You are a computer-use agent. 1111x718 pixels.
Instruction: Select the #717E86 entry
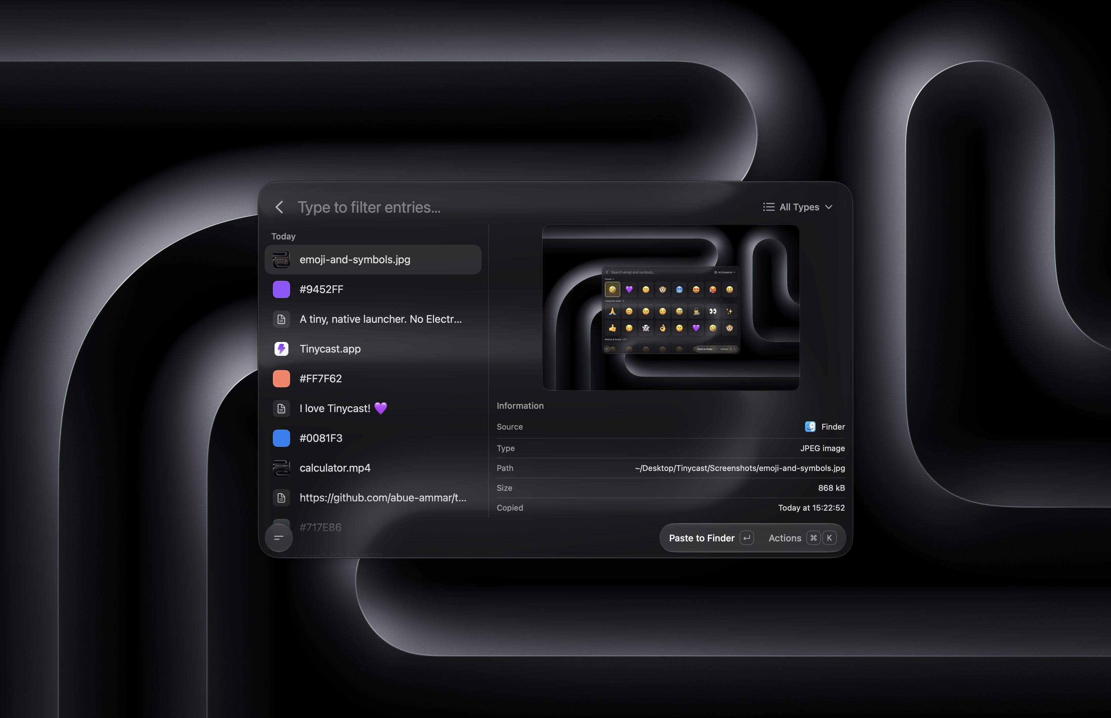(372, 527)
